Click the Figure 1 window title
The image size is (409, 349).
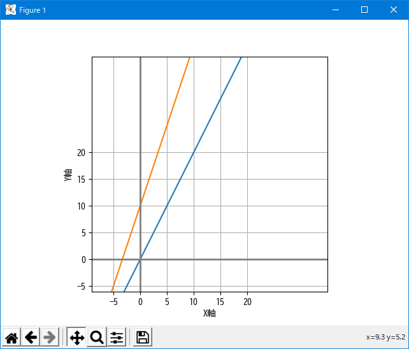pos(32,10)
